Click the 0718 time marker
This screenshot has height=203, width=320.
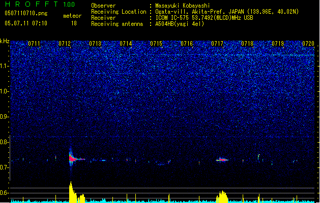[x=247, y=44]
